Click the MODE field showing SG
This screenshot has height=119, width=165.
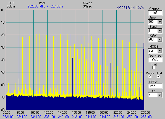pos(153,51)
